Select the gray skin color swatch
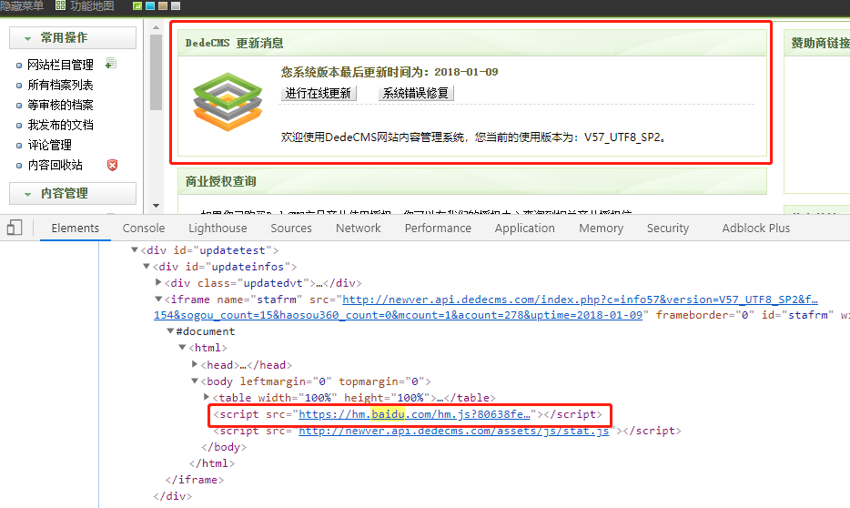The height and width of the screenshot is (508, 850). click(x=176, y=6)
